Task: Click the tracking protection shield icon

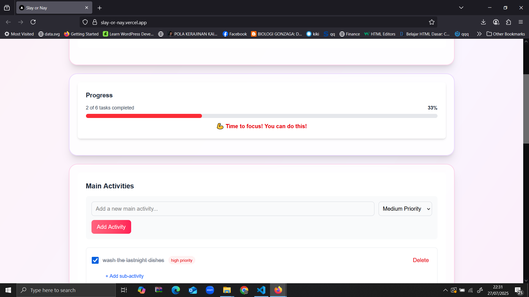Action: (85, 22)
